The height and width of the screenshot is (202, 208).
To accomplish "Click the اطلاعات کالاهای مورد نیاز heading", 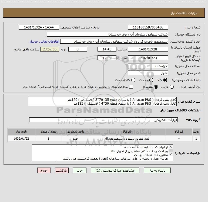I will point(180,110).
